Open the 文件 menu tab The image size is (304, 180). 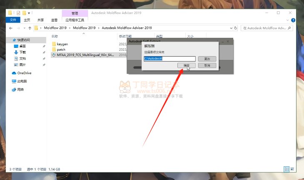[13, 20]
